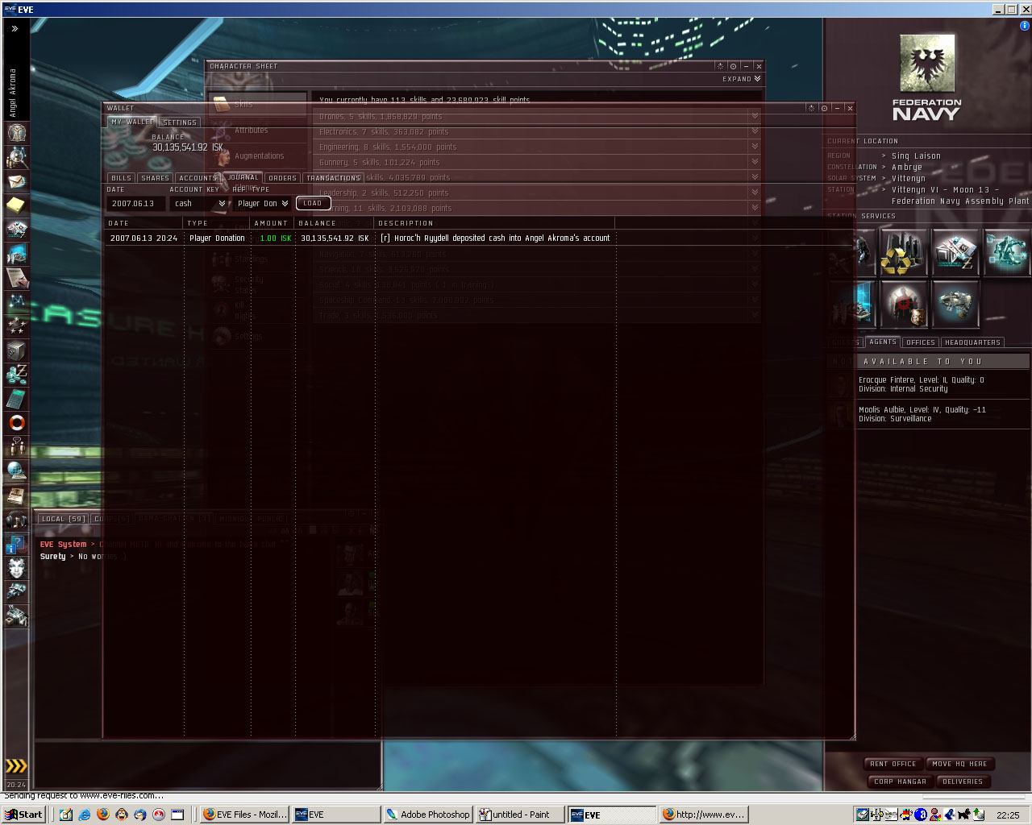Open the EVE Files Mozilla taskbar button
1032x825 pixels.
[x=244, y=815]
